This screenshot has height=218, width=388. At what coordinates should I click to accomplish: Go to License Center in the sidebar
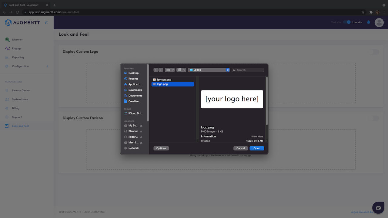[21, 90]
